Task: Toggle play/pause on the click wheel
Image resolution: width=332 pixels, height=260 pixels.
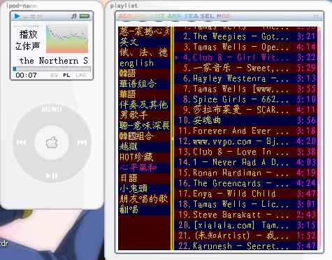Action: coord(52,175)
